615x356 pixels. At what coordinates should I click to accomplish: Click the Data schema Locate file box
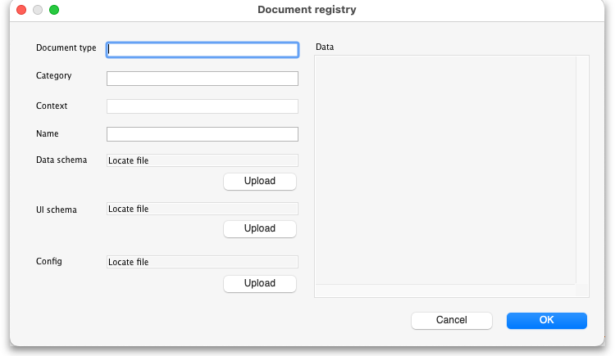pyautogui.click(x=203, y=160)
